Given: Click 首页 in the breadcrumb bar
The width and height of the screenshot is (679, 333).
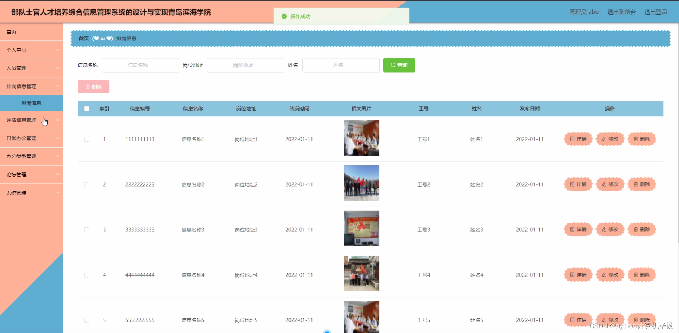Looking at the screenshot, I should (x=83, y=38).
